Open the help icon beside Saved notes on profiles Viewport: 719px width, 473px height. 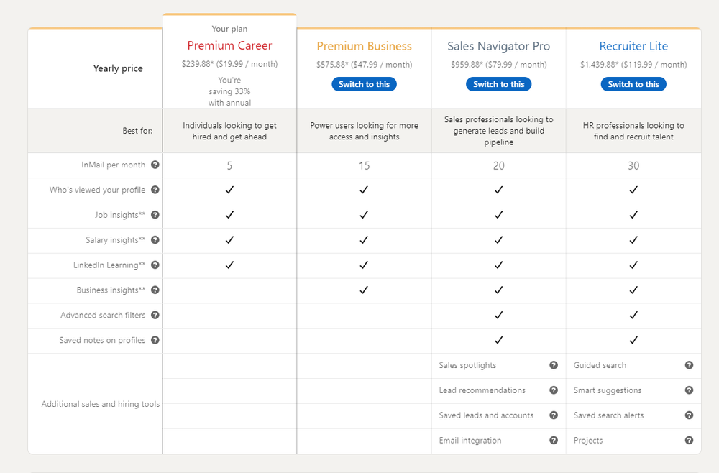point(155,340)
